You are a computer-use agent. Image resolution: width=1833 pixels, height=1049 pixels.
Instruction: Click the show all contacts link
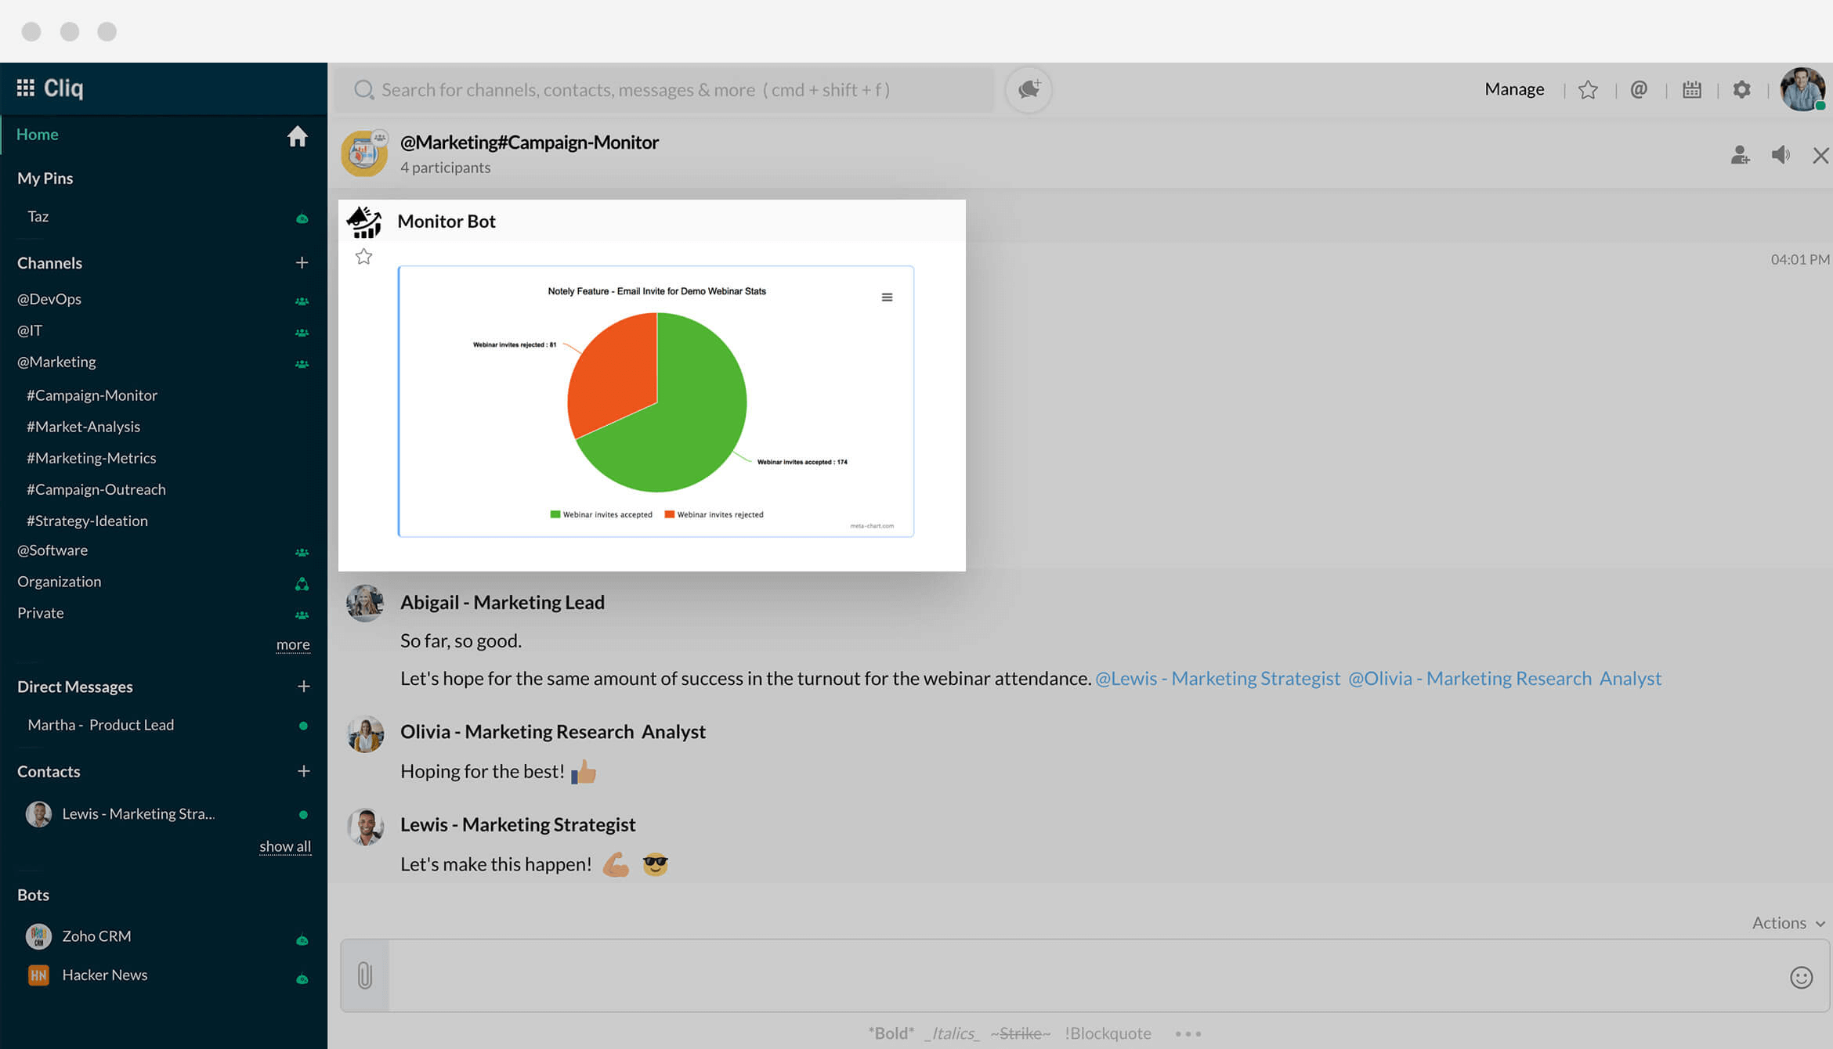285,846
